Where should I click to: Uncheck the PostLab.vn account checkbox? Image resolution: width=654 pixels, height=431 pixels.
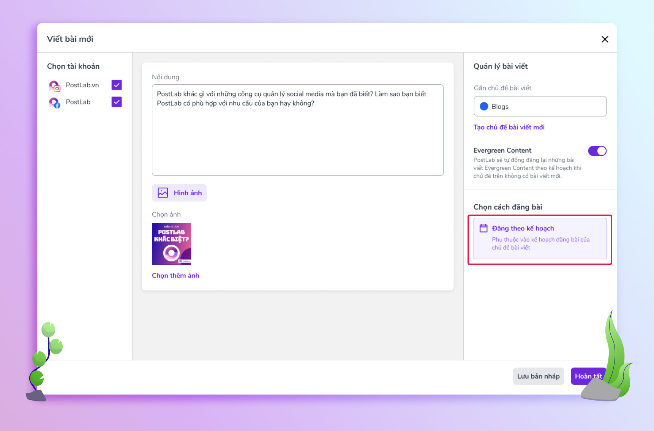tap(117, 85)
